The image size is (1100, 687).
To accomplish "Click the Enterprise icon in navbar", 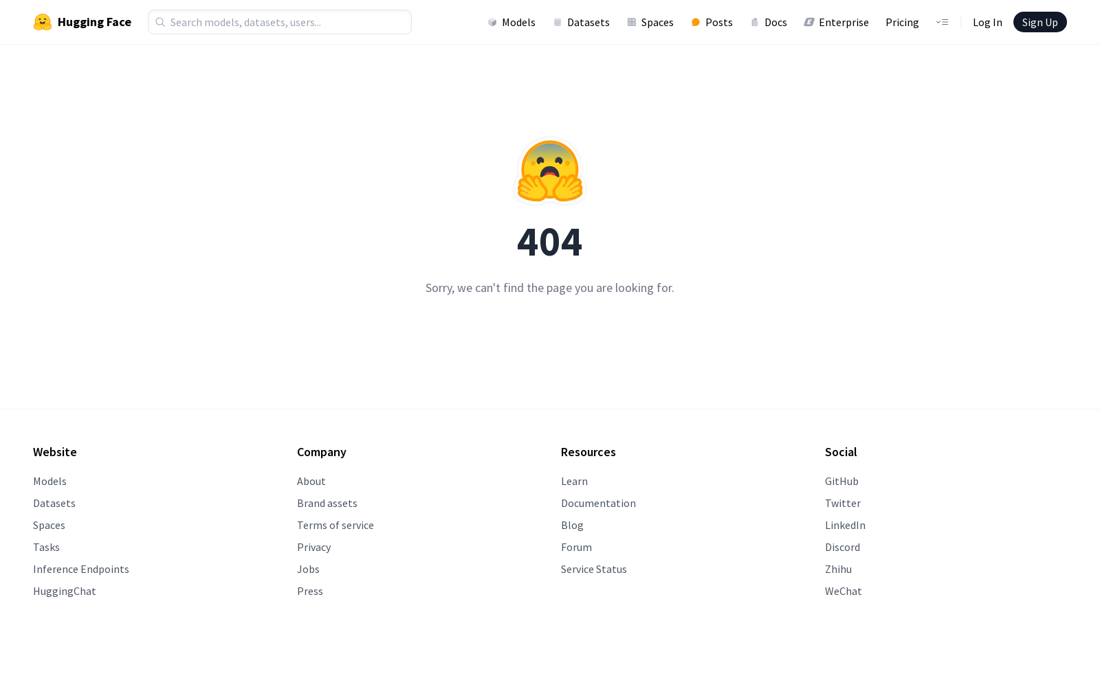I will pyautogui.click(x=809, y=22).
